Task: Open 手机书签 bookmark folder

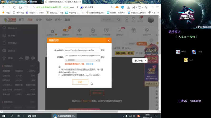Action: click(18, 13)
